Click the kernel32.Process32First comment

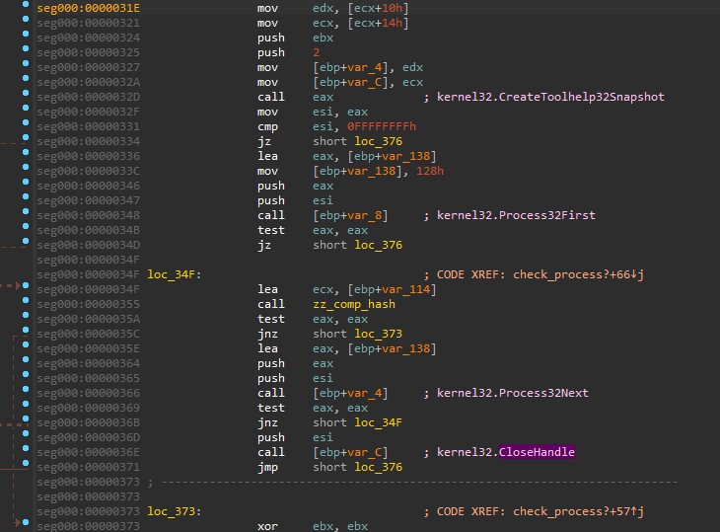pyautogui.click(x=516, y=215)
